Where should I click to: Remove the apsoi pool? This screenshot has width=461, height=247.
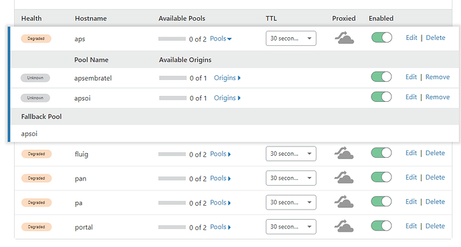pyautogui.click(x=438, y=97)
